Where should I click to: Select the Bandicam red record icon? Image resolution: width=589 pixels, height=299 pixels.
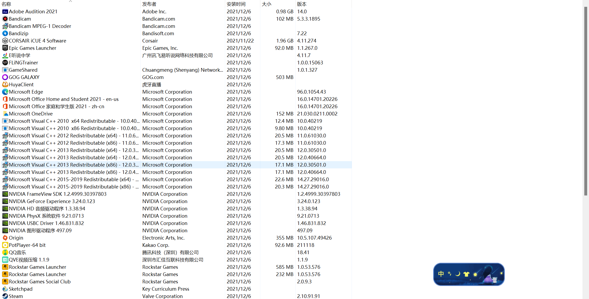pos(5,19)
